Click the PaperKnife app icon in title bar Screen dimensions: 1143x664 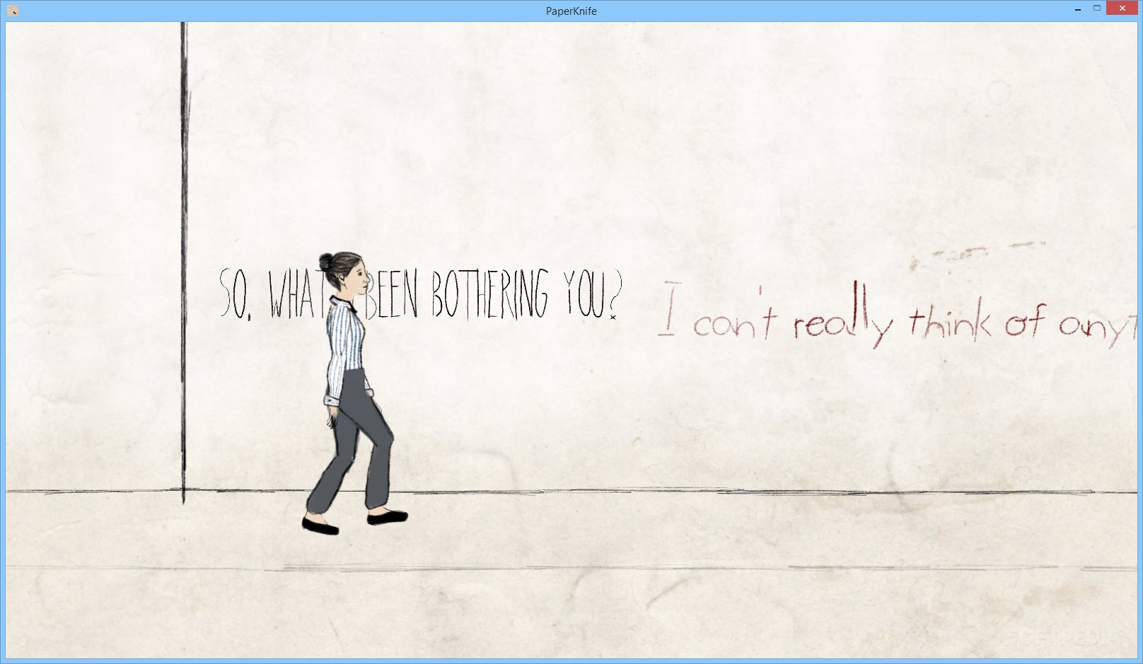(12, 11)
